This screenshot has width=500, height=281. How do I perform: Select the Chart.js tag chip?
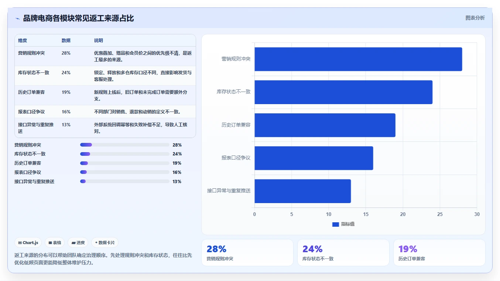[x=28, y=243]
